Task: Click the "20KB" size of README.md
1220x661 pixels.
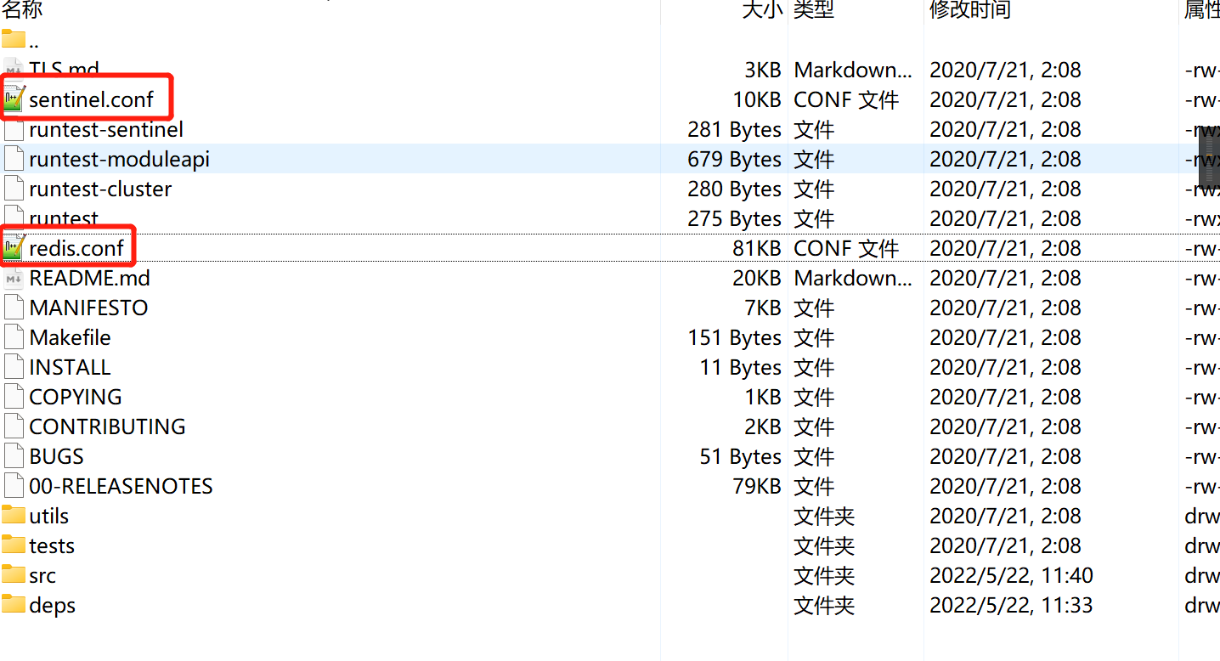Action: [757, 278]
